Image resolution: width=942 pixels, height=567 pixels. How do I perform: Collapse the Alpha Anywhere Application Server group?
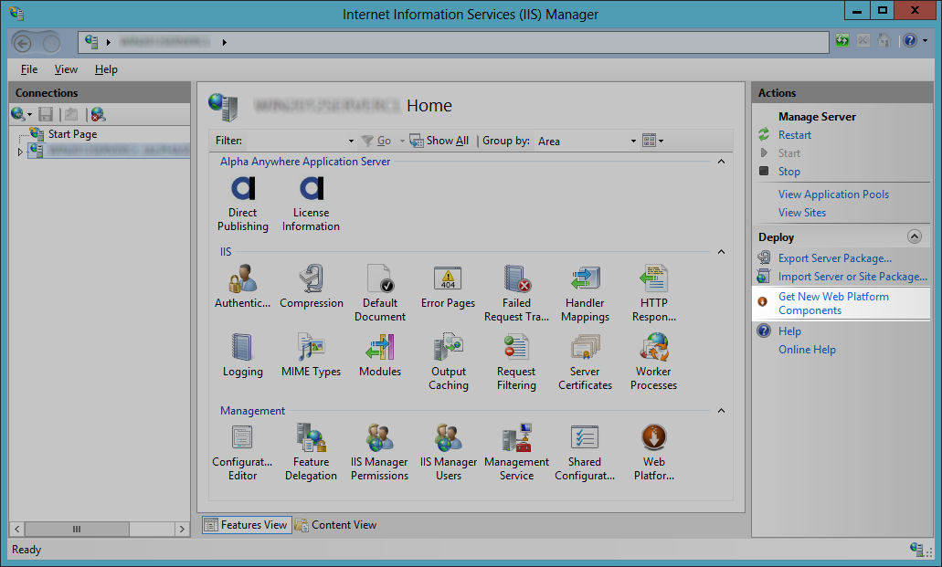(722, 162)
